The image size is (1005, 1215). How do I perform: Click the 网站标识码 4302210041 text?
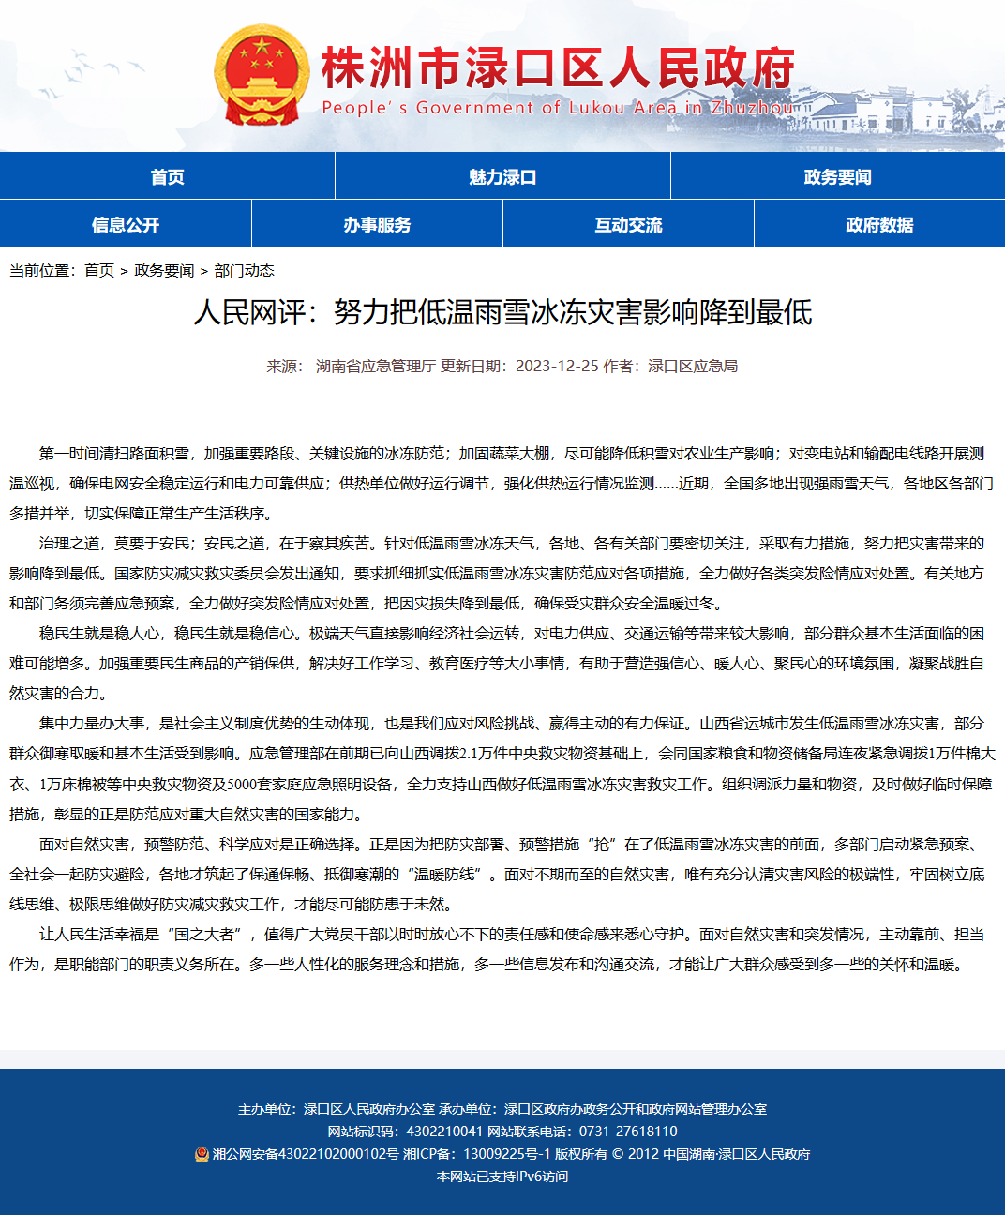pos(405,1132)
